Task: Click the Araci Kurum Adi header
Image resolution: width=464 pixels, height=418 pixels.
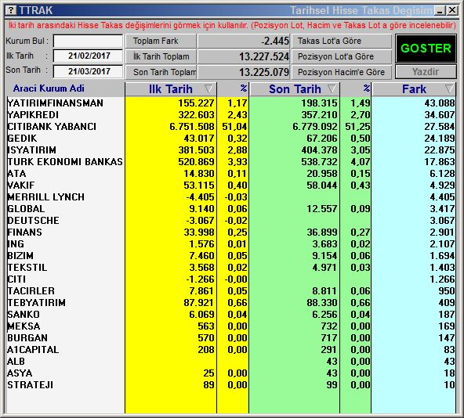Action: click(49, 88)
